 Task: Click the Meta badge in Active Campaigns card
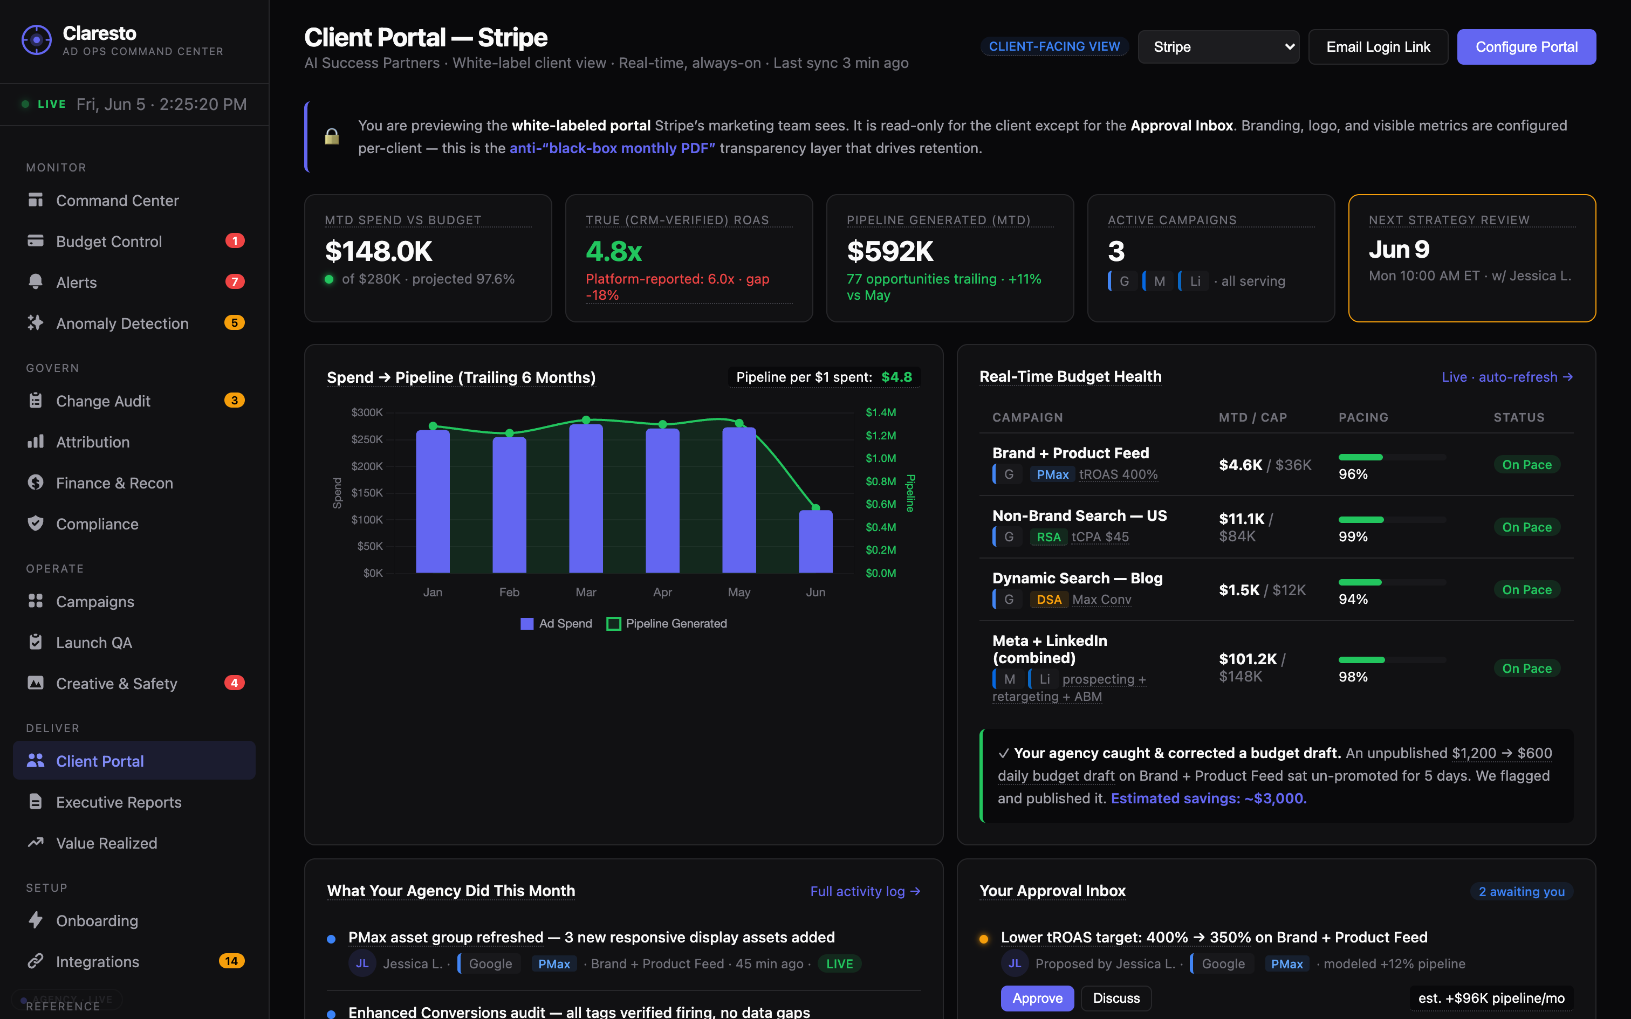click(x=1159, y=281)
